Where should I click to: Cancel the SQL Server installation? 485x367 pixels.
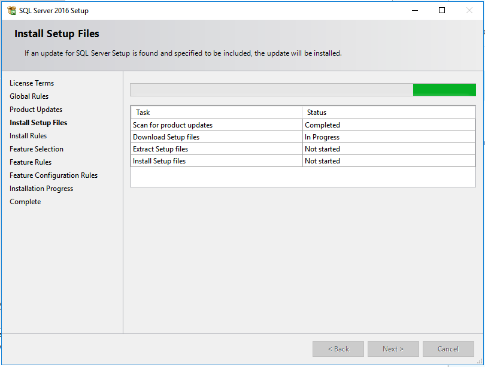[x=448, y=348]
